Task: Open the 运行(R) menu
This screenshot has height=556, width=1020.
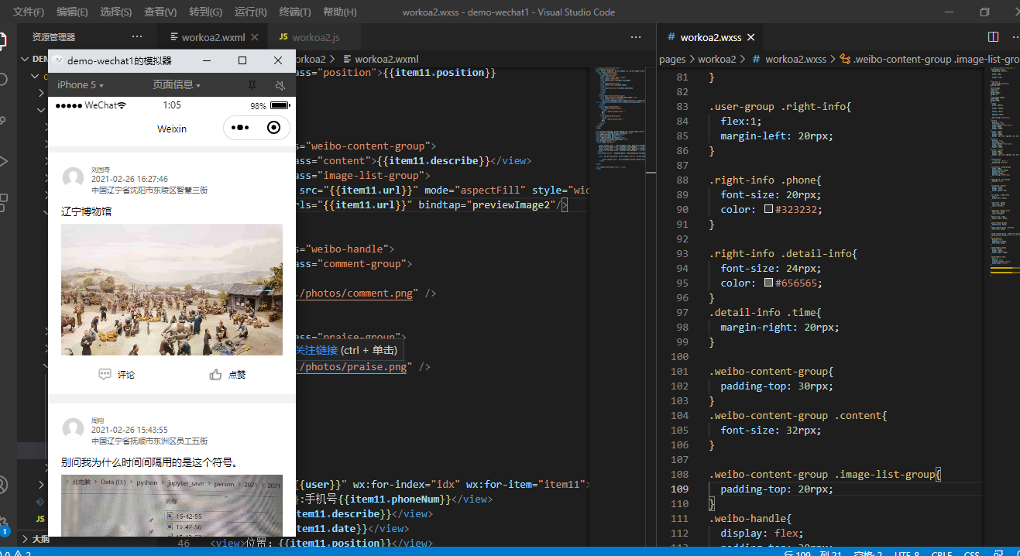Action: [x=250, y=12]
